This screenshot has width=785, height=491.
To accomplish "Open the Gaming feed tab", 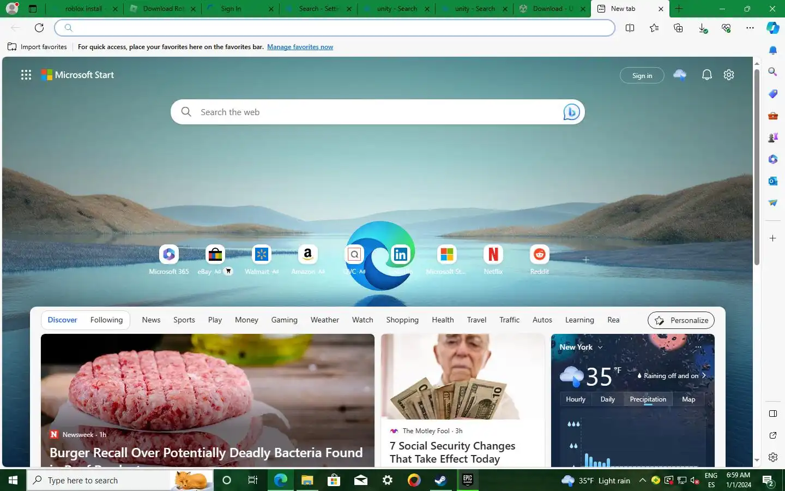I will point(285,320).
